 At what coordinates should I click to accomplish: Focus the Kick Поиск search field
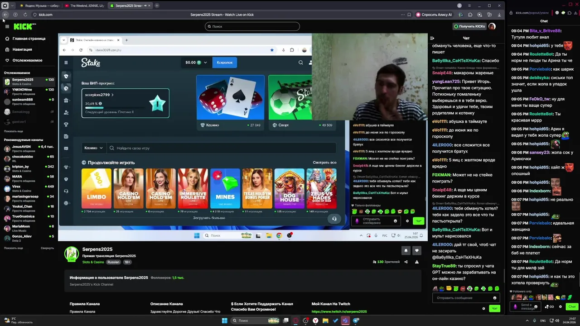click(252, 26)
